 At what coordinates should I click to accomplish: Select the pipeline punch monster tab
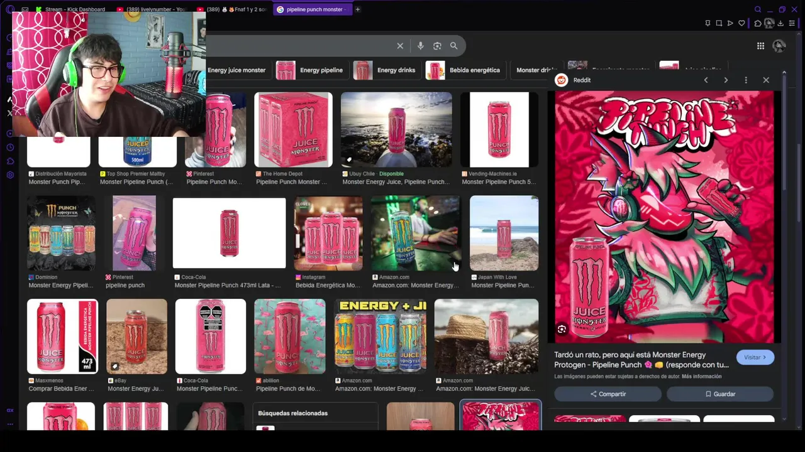tap(312, 9)
